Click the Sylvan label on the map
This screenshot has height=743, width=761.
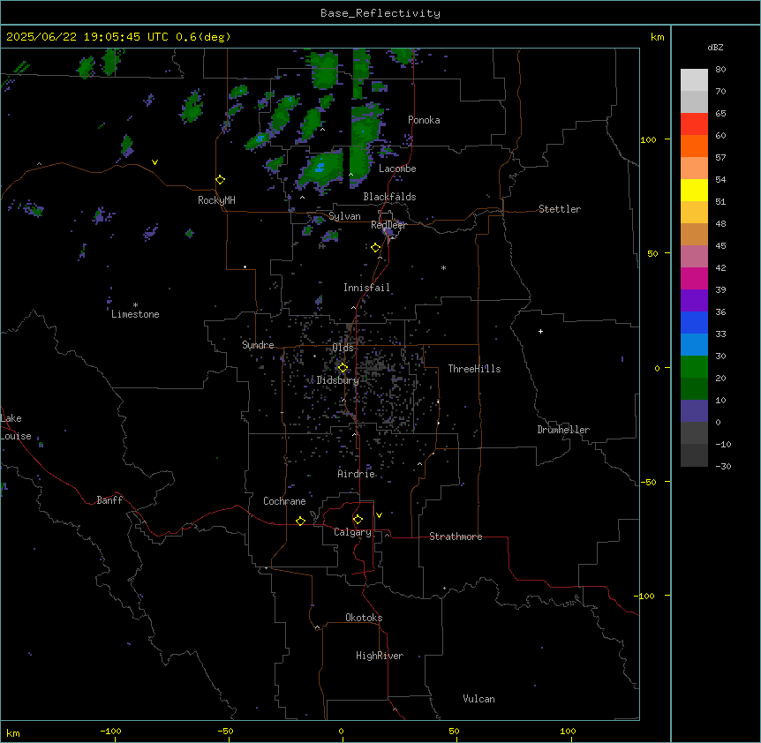pyautogui.click(x=344, y=216)
